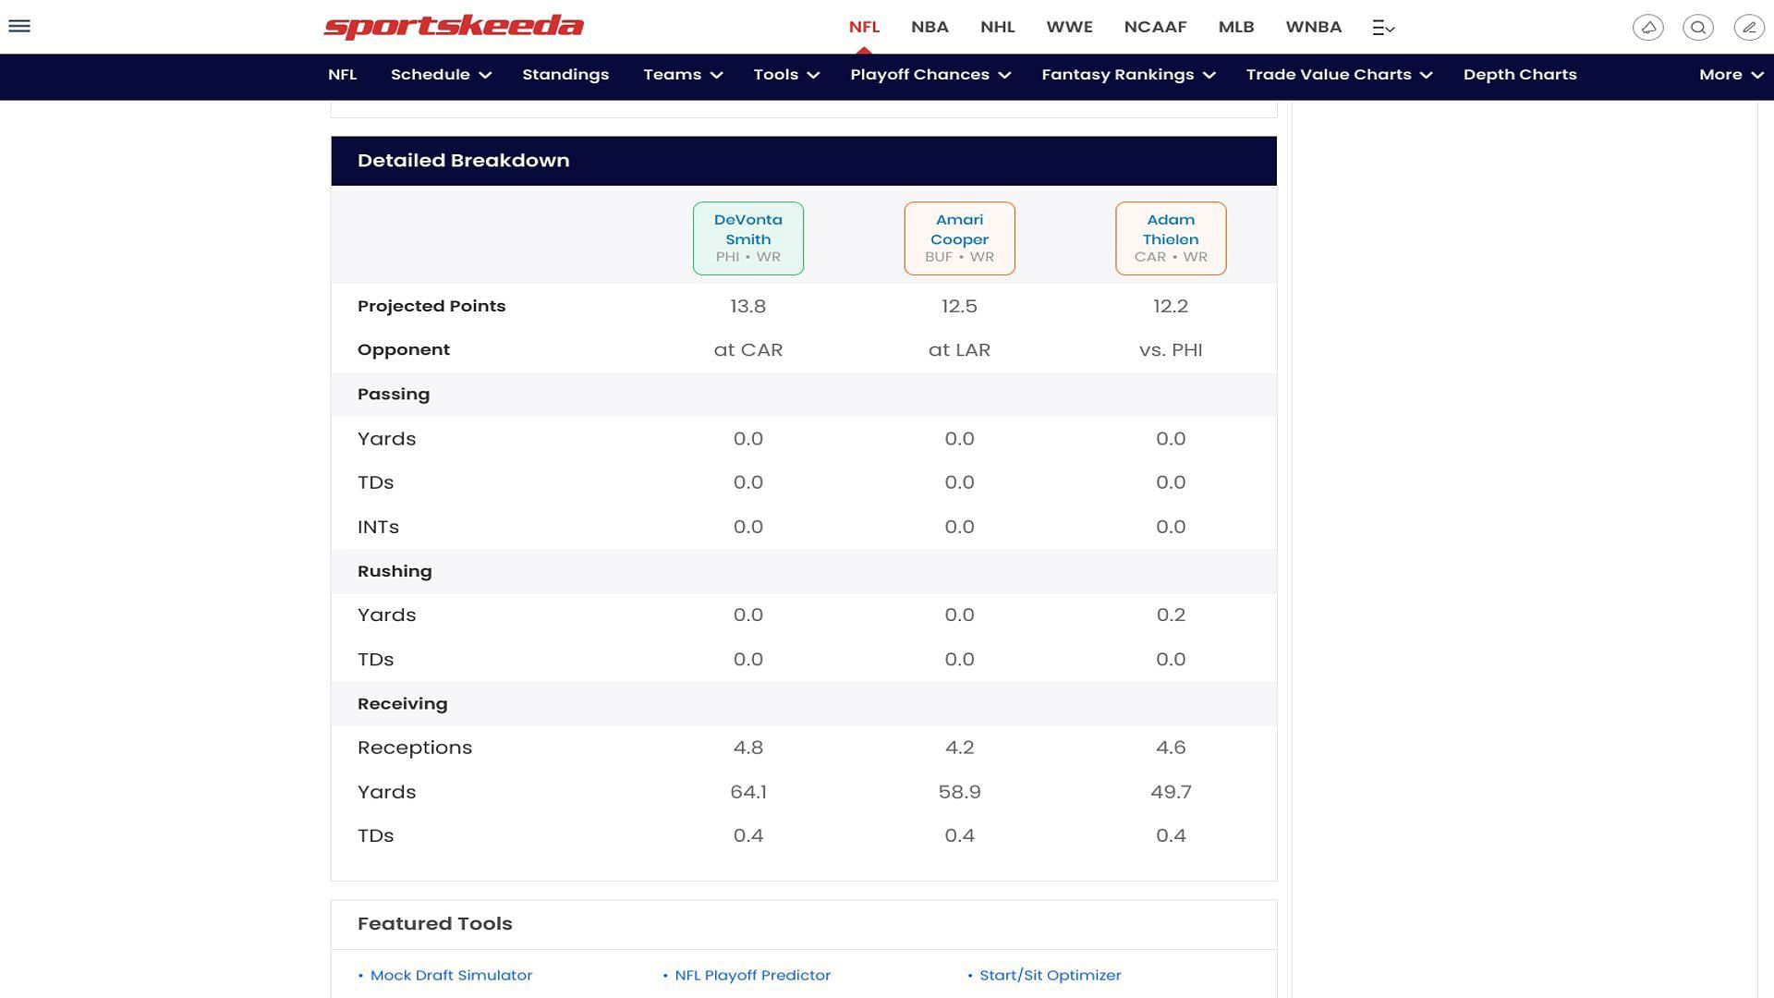The width and height of the screenshot is (1774, 998).
Task: Open the NFL Playoff Predictor link
Action: (752, 976)
